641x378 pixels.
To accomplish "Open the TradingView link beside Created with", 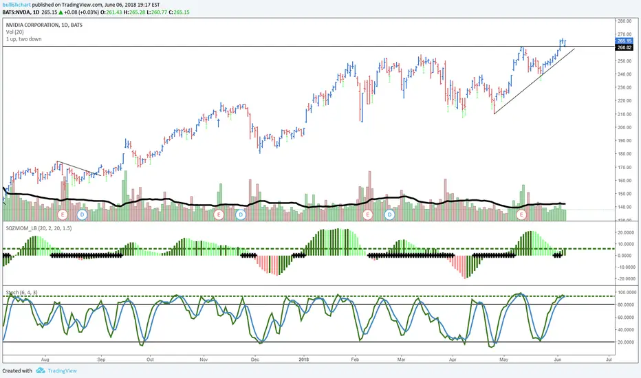I will click(x=62, y=370).
